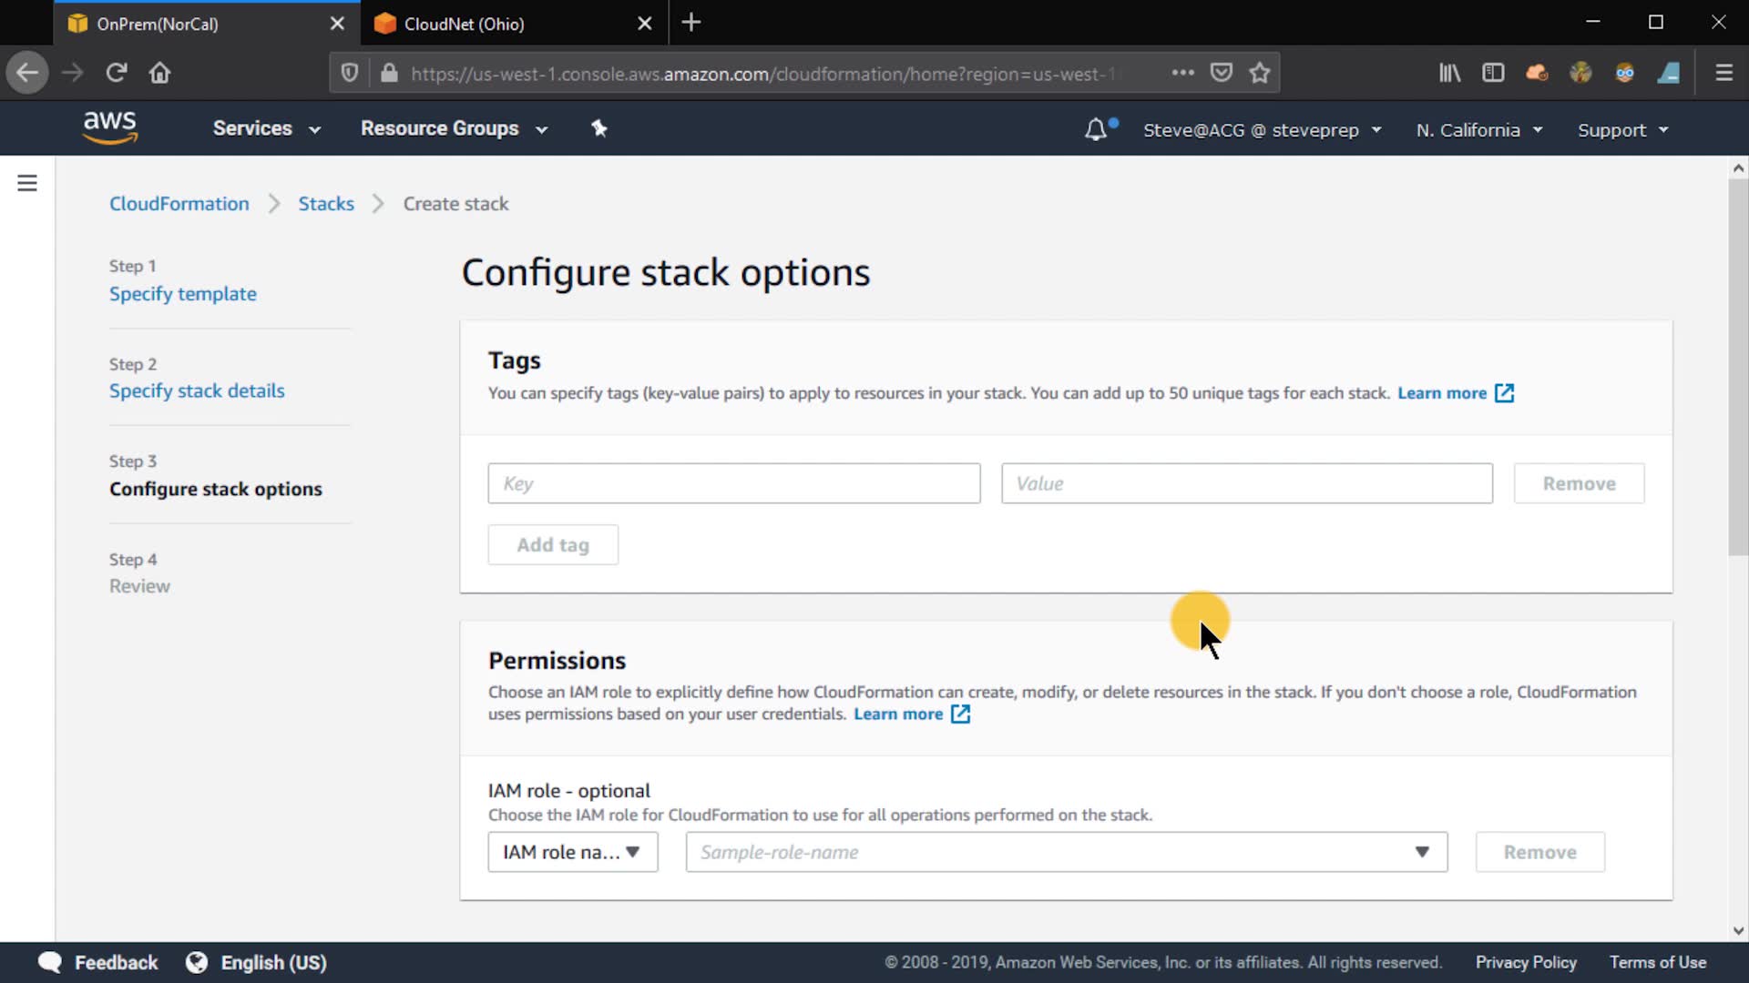The width and height of the screenshot is (1749, 983).
Task: Go to Specify stack details step
Action: pyautogui.click(x=197, y=390)
